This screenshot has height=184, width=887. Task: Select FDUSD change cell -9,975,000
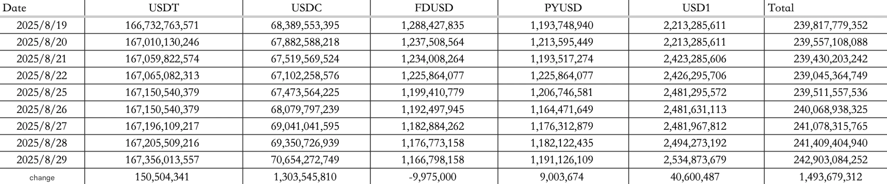(433, 177)
